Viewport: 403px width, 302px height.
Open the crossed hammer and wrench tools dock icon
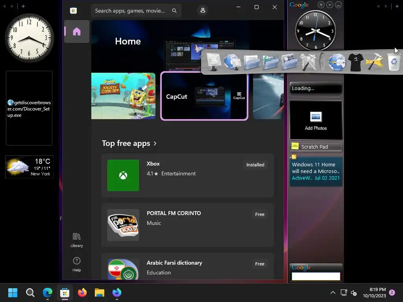[309, 62]
